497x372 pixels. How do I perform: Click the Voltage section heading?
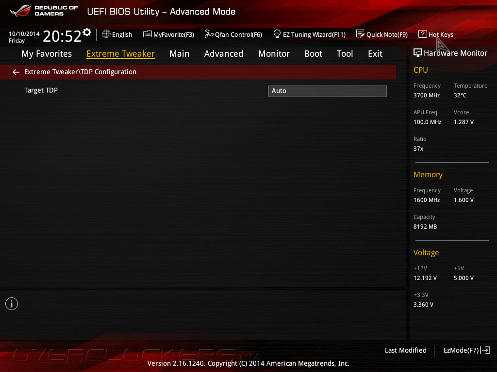tap(426, 252)
